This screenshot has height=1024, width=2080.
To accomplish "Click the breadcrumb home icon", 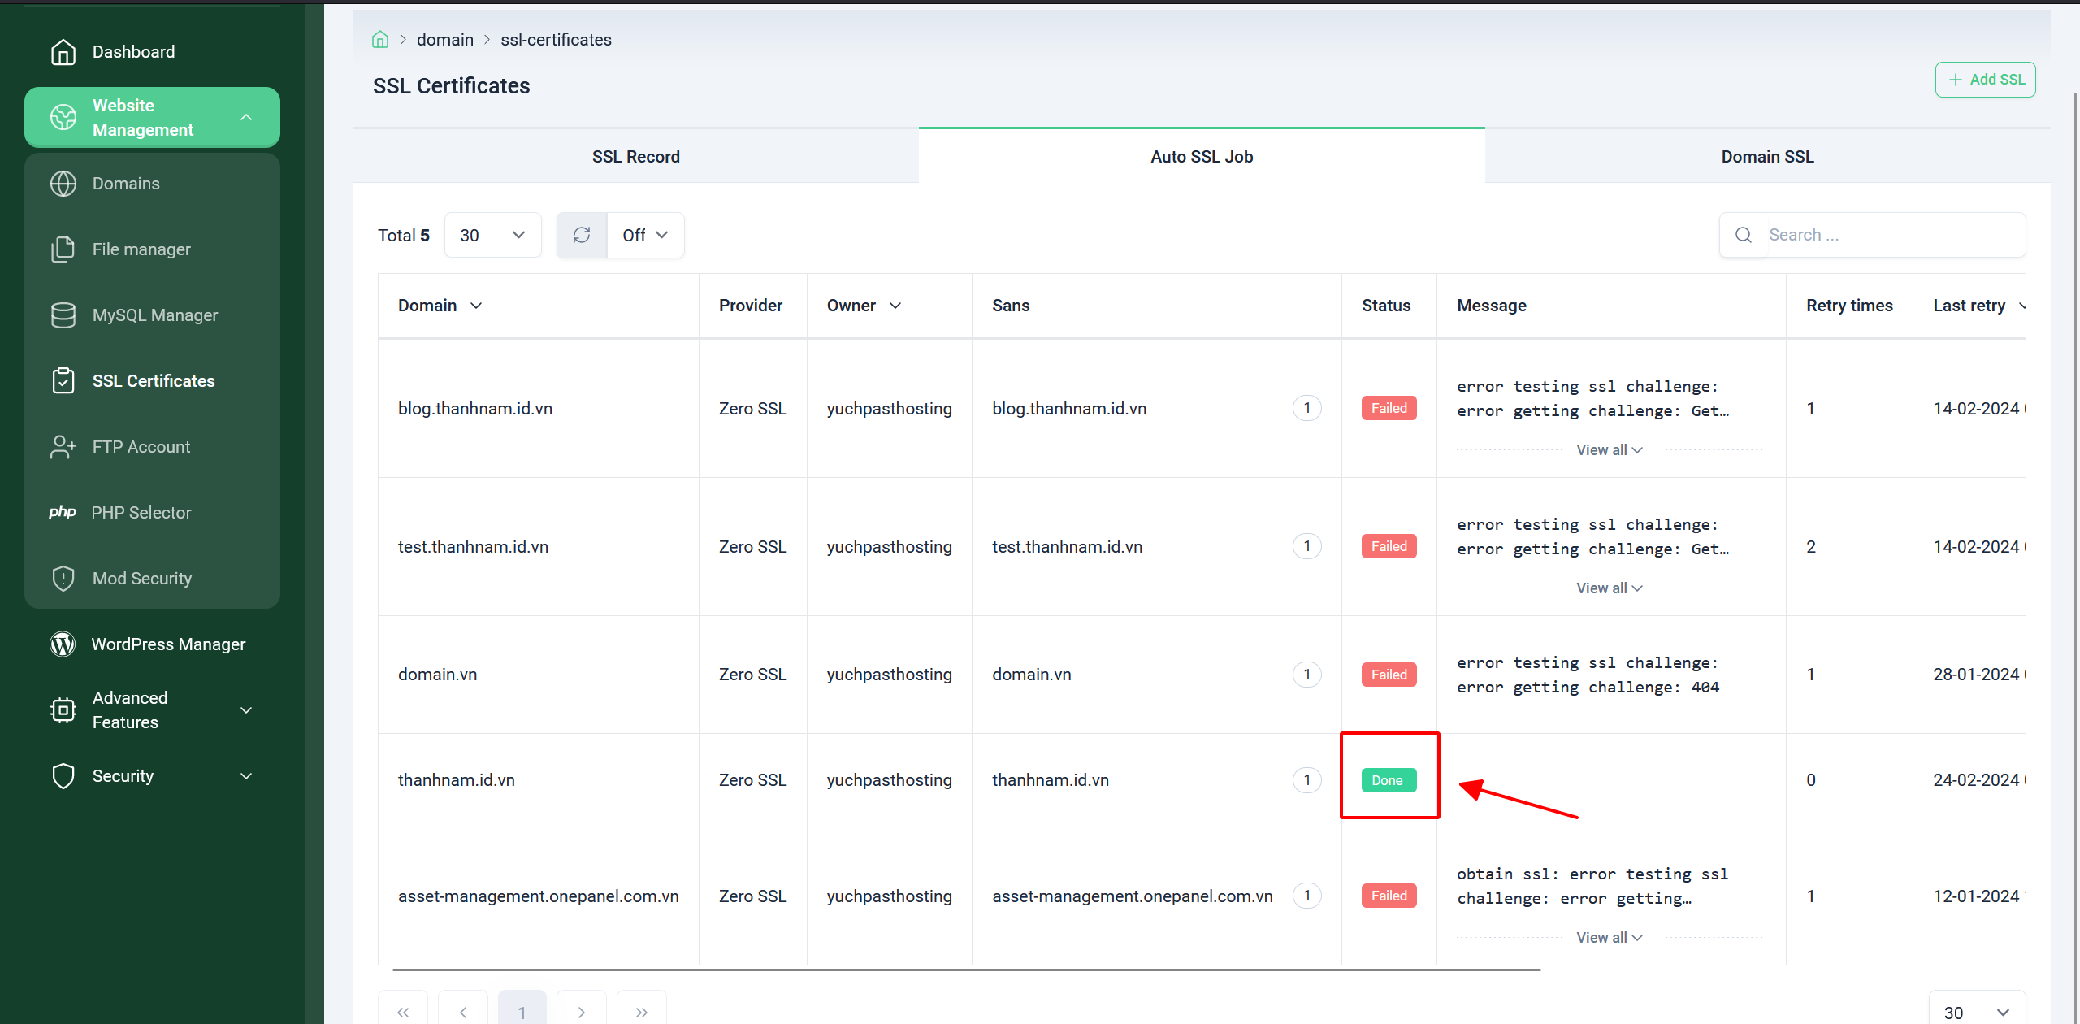I will point(380,40).
